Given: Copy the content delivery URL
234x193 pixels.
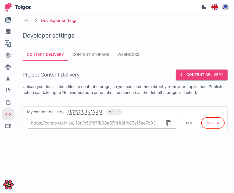Looking at the screenshot, I should 169,123.
